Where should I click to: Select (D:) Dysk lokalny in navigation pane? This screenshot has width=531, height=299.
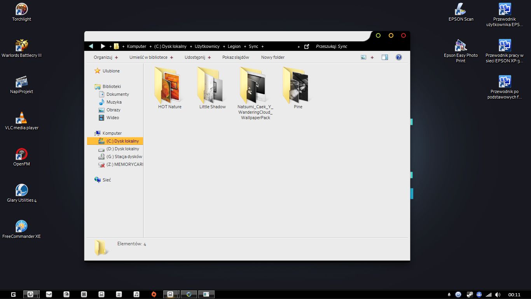coord(122,149)
